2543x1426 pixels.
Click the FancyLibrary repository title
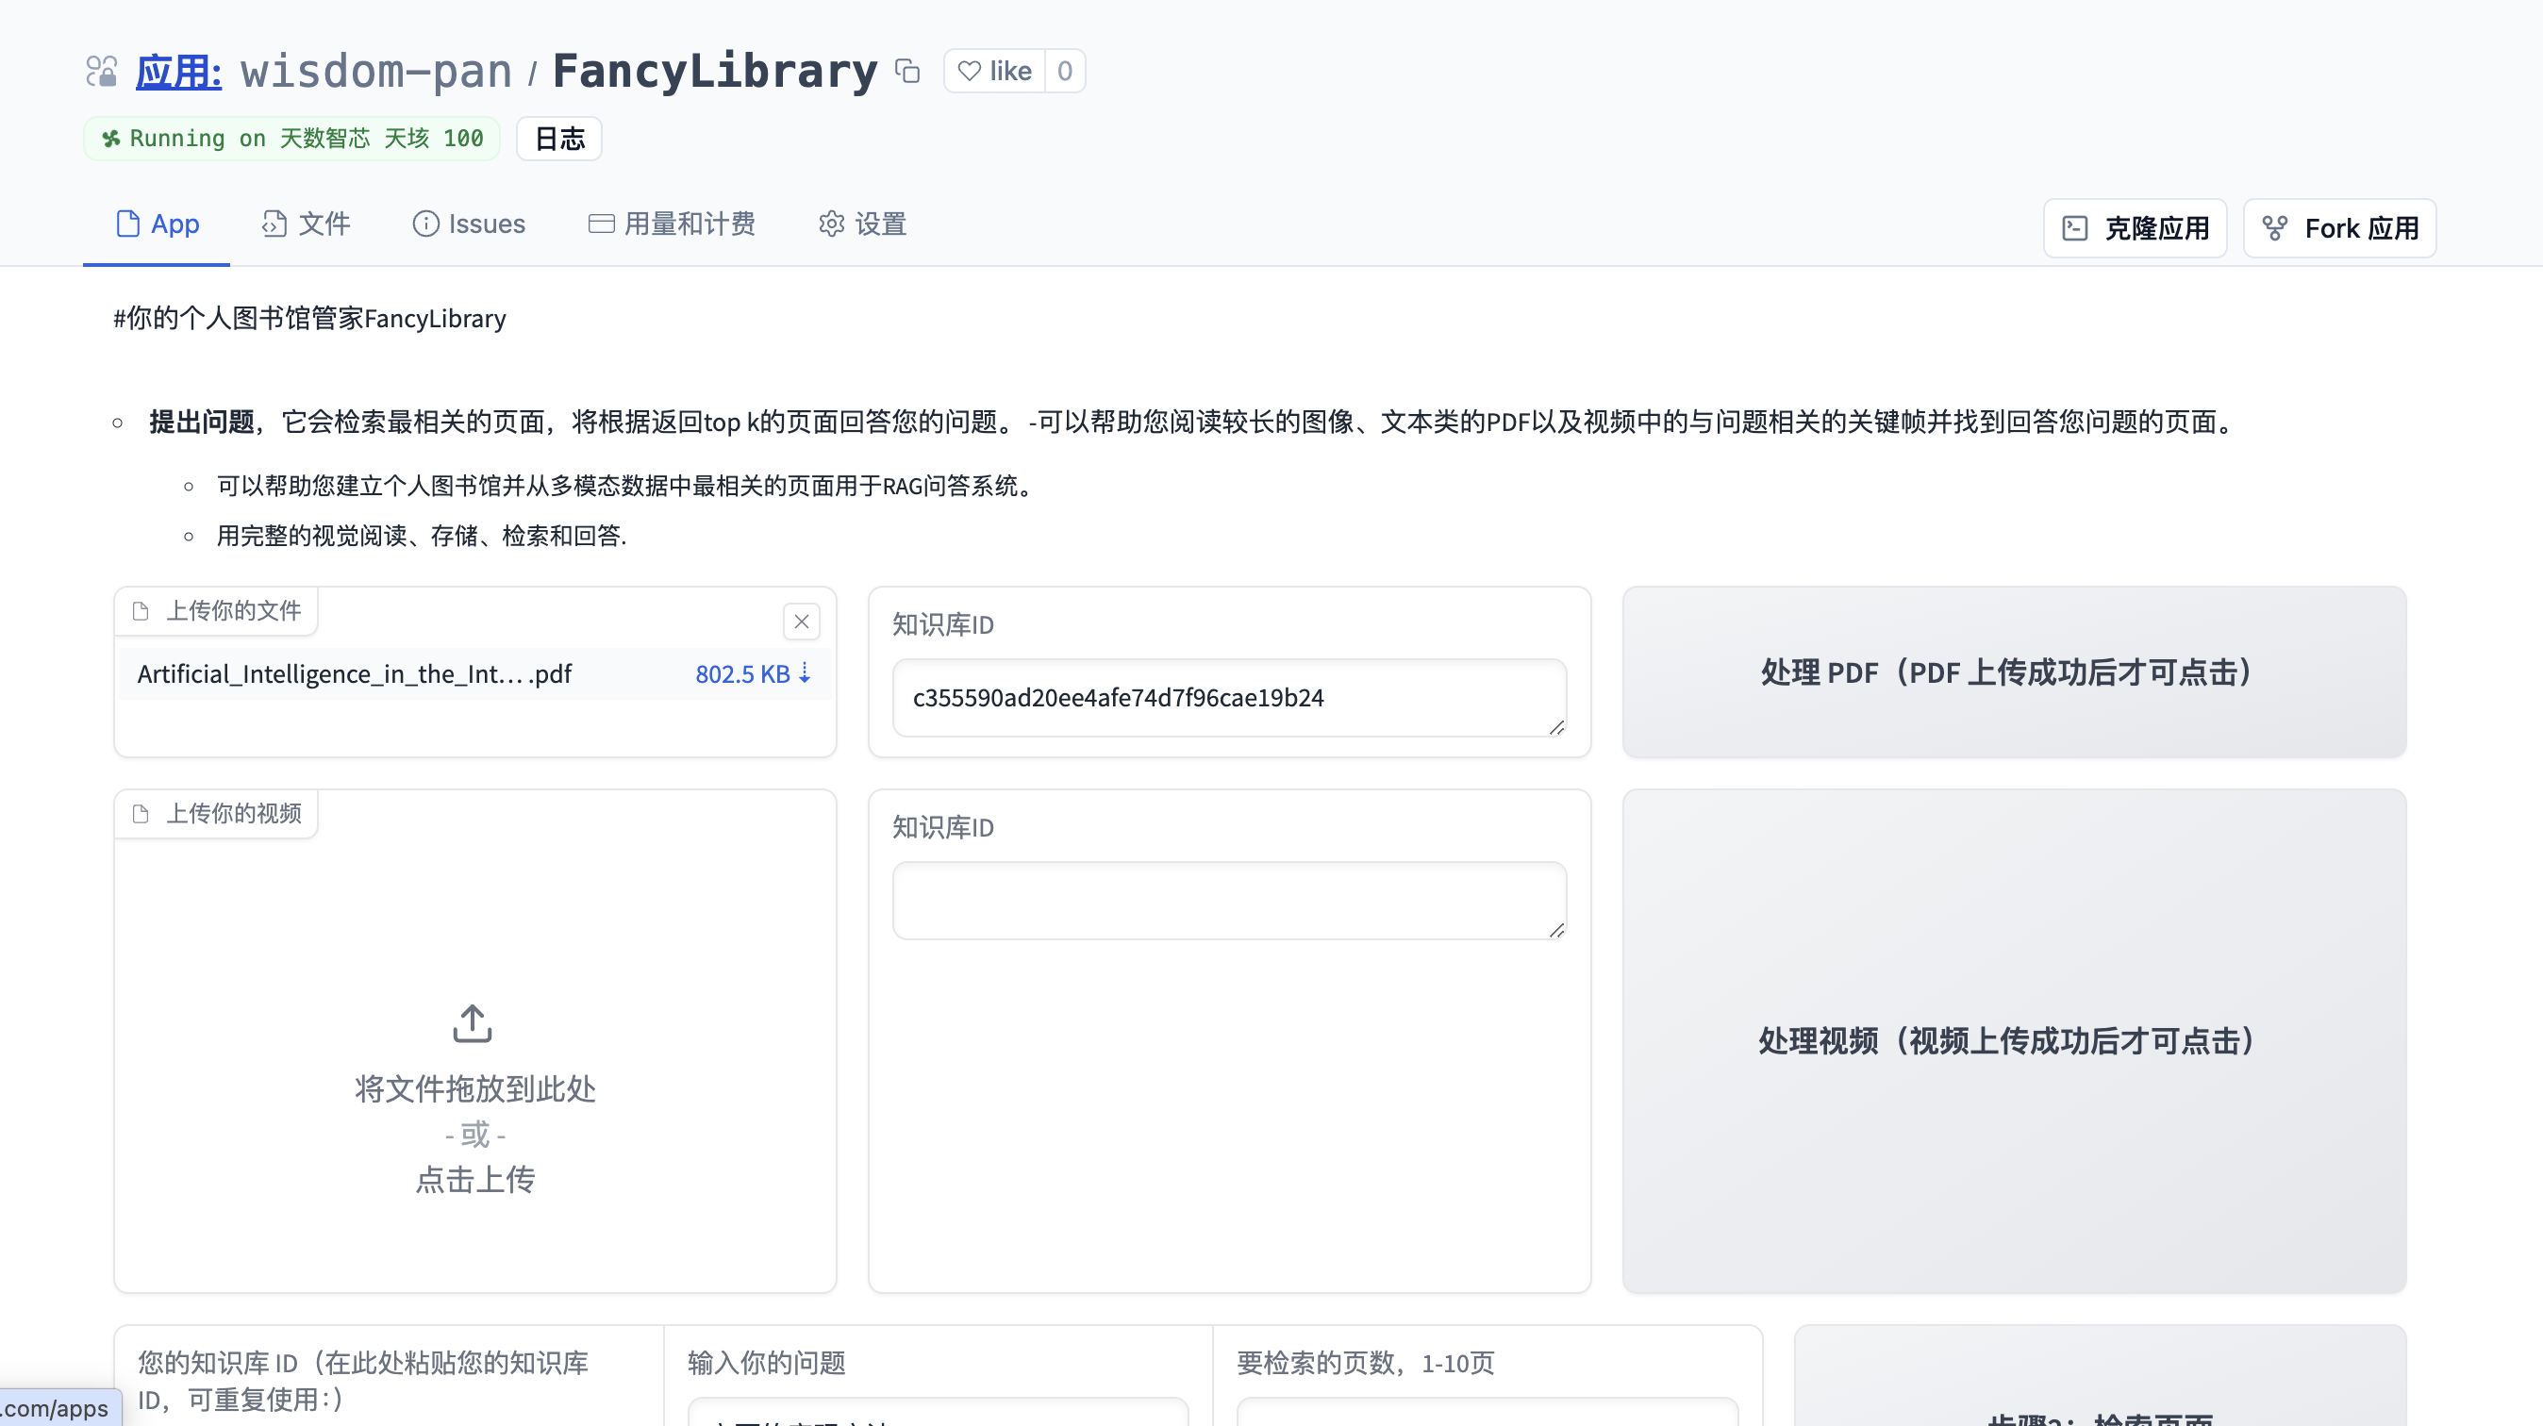(x=715, y=71)
